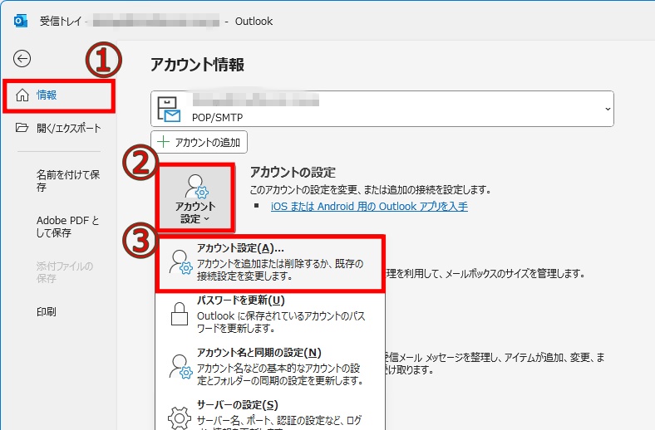This screenshot has width=655, height=430.
Task: Click the person-gear icon for アカウント名と同期の設定
Action: (x=179, y=366)
